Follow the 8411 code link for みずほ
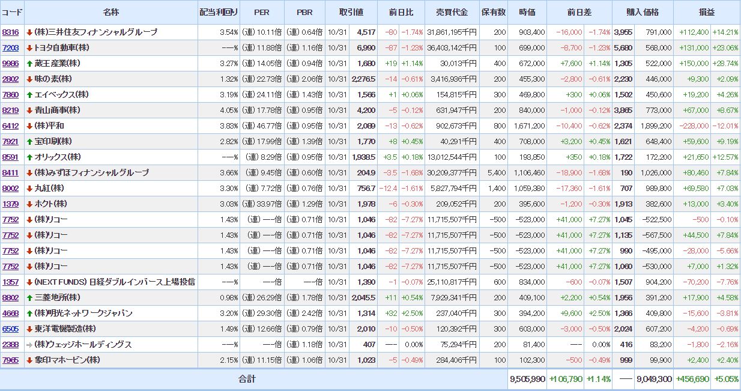 [10, 173]
